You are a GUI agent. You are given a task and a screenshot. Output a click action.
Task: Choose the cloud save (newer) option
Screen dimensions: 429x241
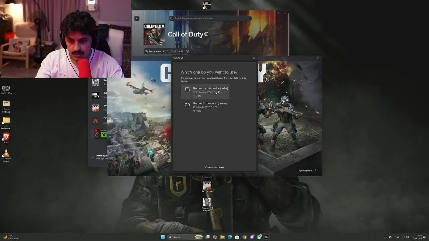click(205, 107)
